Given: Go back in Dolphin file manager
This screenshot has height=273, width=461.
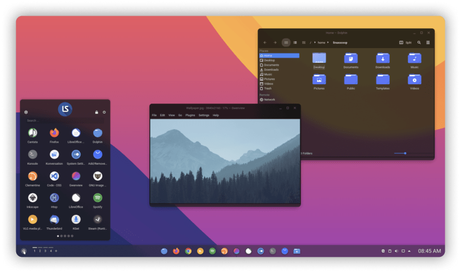Looking at the screenshot, I should (265, 42).
